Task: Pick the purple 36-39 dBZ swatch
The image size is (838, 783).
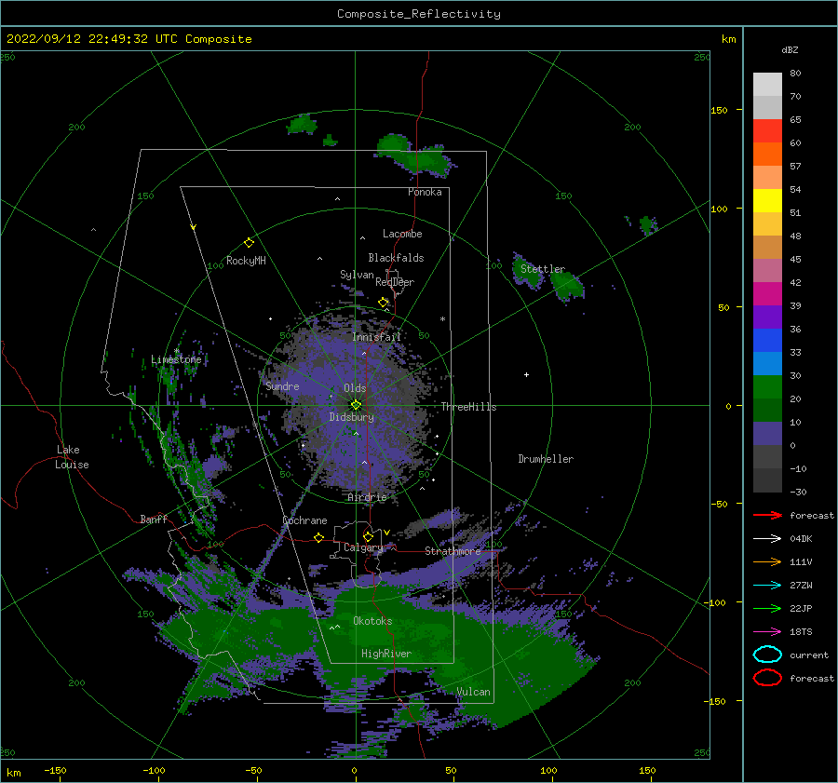Action: click(x=767, y=317)
